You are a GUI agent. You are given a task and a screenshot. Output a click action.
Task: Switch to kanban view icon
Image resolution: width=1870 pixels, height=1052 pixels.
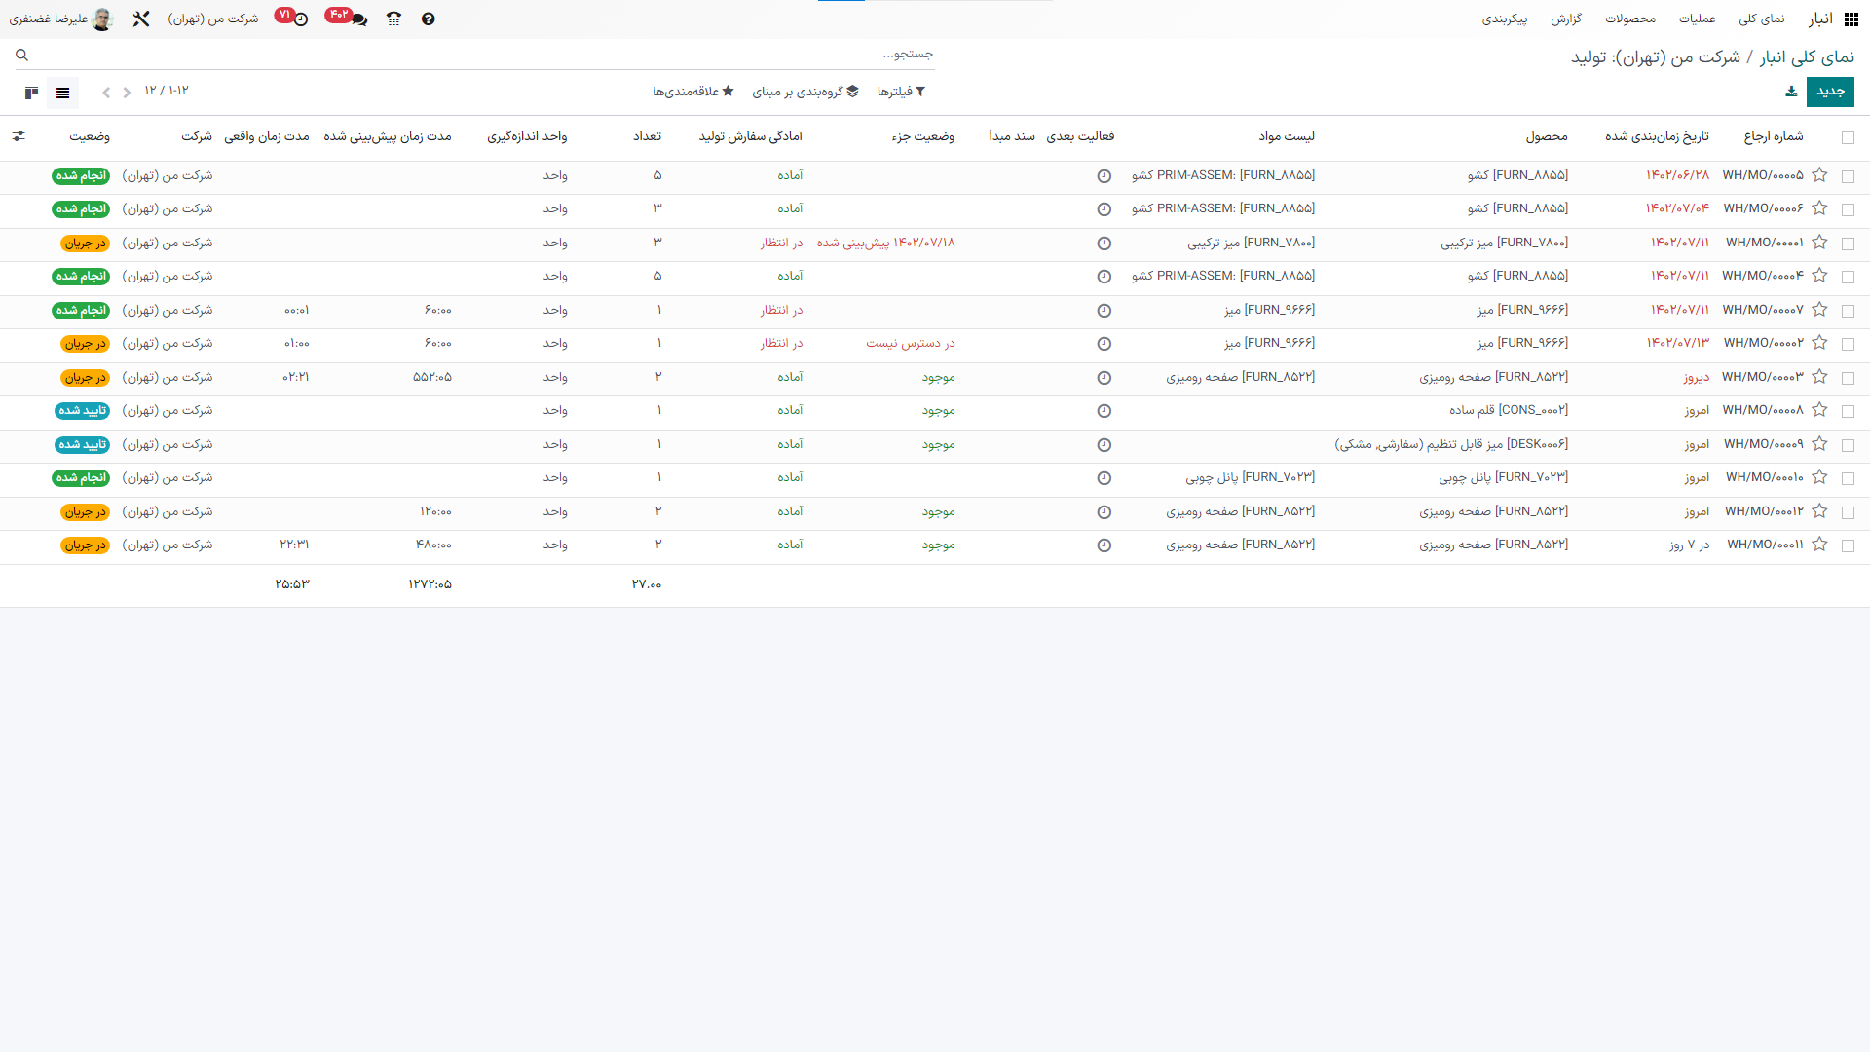pyautogui.click(x=31, y=93)
